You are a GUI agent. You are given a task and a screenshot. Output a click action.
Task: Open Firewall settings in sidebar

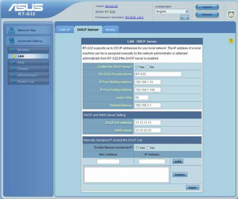(28, 69)
